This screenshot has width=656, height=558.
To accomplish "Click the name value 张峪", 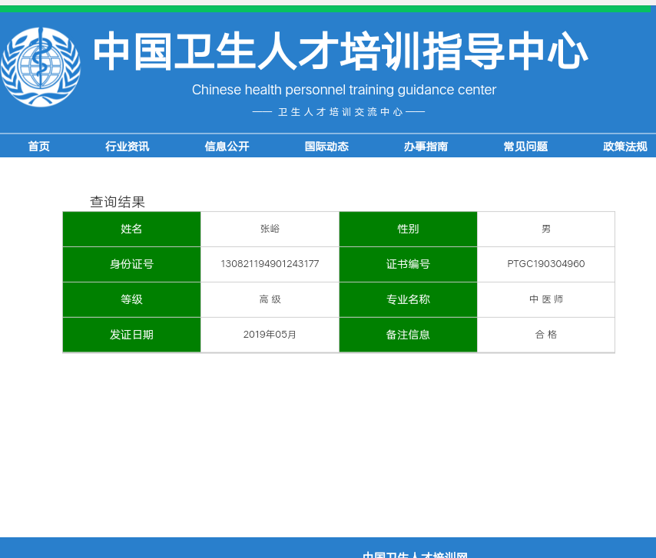I will pyautogui.click(x=270, y=229).
